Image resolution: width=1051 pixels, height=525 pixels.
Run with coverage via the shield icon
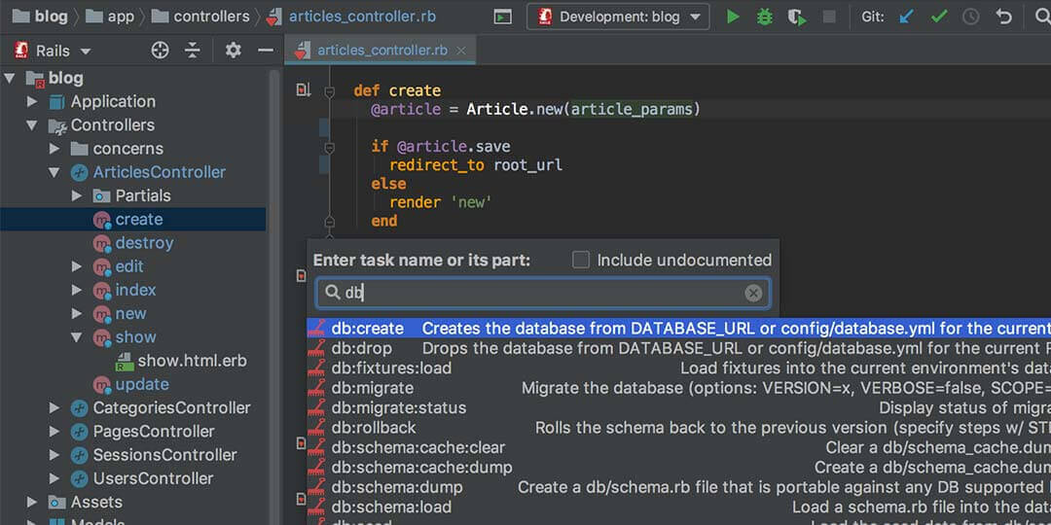[x=796, y=17]
